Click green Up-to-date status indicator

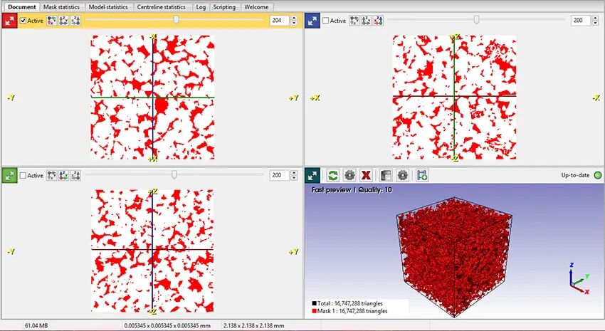pyautogui.click(x=598, y=175)
